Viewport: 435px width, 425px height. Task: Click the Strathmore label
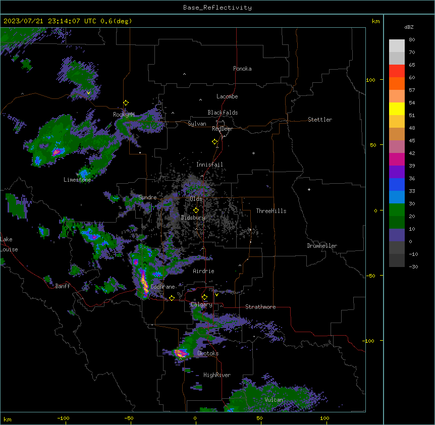click(260, 307)
